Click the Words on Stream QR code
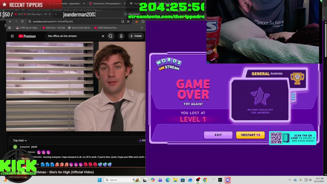The height and width of the screenshot is (184, 327). 276,138
